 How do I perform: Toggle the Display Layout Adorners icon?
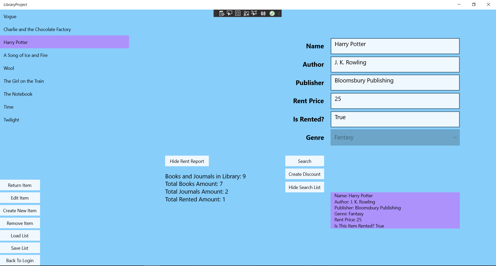pos(238,13)
